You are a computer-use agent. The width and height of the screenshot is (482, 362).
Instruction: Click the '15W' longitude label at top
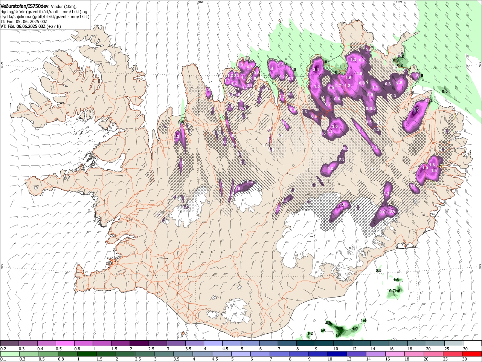pos(399,2)
